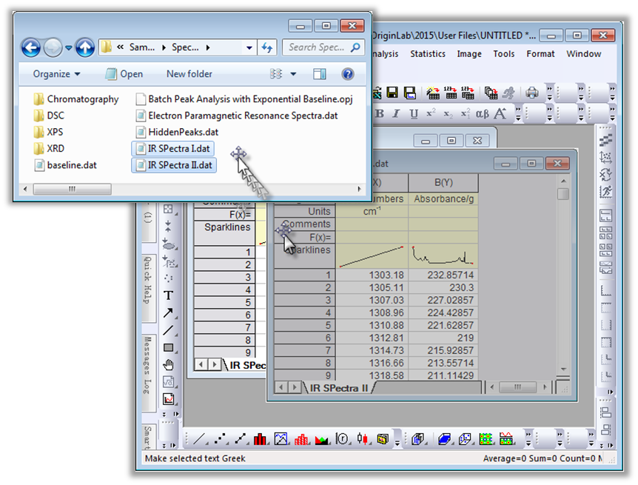This screenshot has height=485, width=638.
Task: Choose the hand Pan tool
Action: [168, 364]
